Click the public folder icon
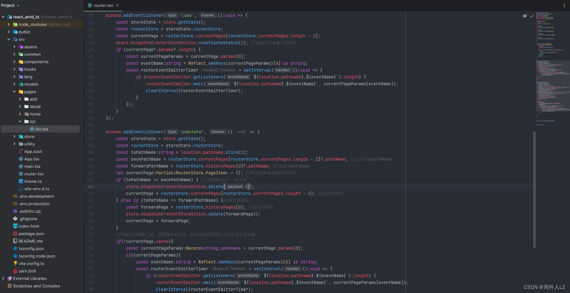This screenshot has width=570, height=293. [15, 32]
